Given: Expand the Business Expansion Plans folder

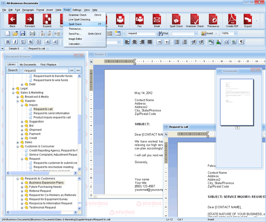Looking at the screenshot, I should click(x=22, y=183).
